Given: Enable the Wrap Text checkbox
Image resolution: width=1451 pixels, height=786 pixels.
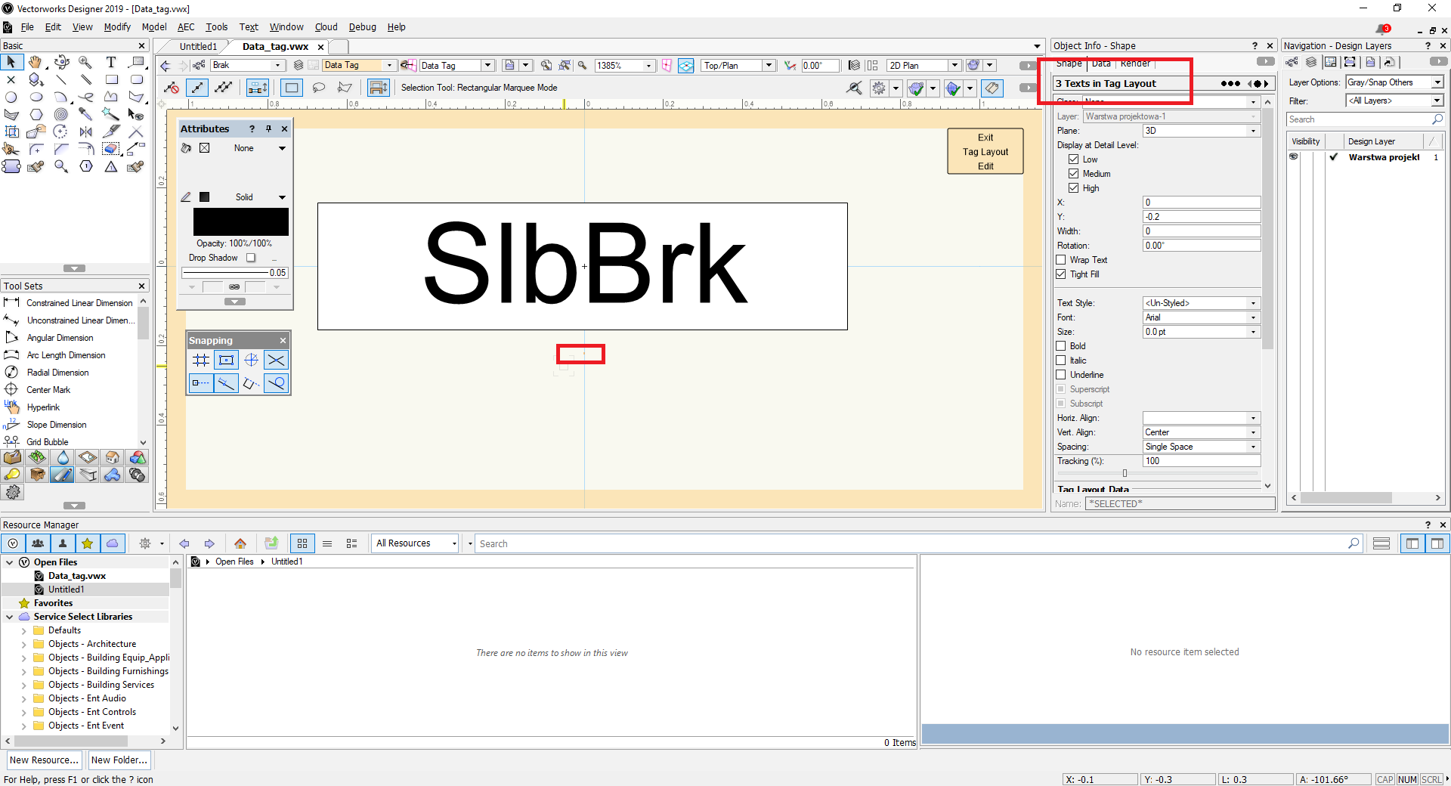Looking at the screenshot, I should coord(1061,260).
